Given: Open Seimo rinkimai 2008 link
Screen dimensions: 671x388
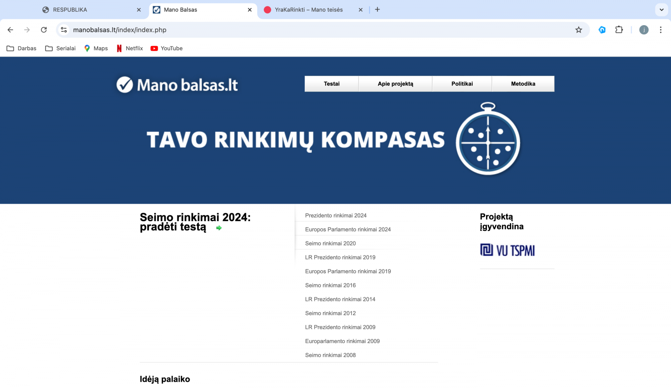Looking at the screenshot, I should 330,355.
